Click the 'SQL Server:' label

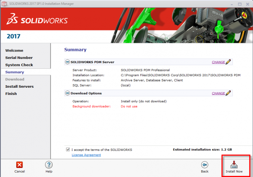[82, 85]
